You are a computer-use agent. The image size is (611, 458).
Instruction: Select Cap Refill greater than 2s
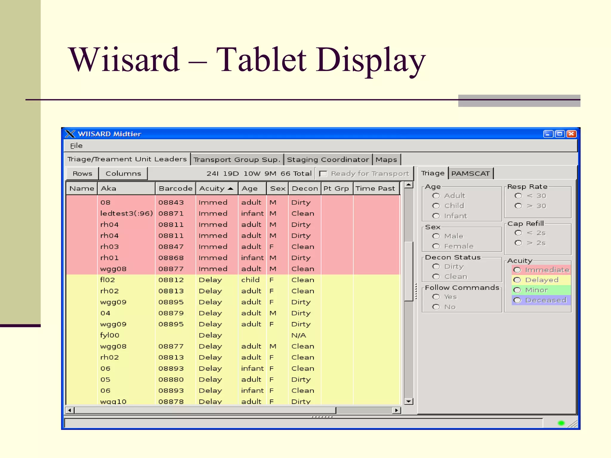click(x=519, y=243)
